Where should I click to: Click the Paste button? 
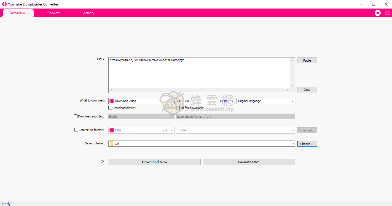pos(307,61)
